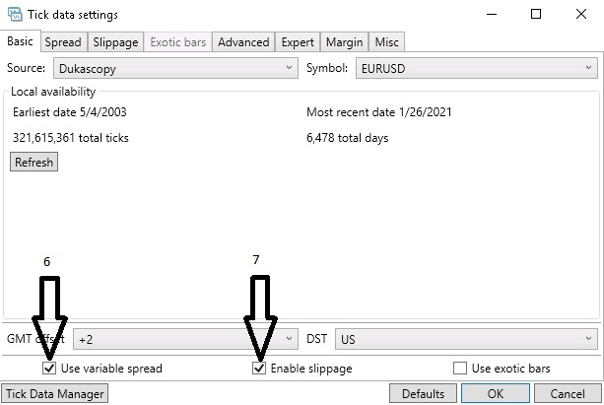The width and height of the screenshot is (604, 405).
Task: Confirm settings with the OK button
Action: 496,394
